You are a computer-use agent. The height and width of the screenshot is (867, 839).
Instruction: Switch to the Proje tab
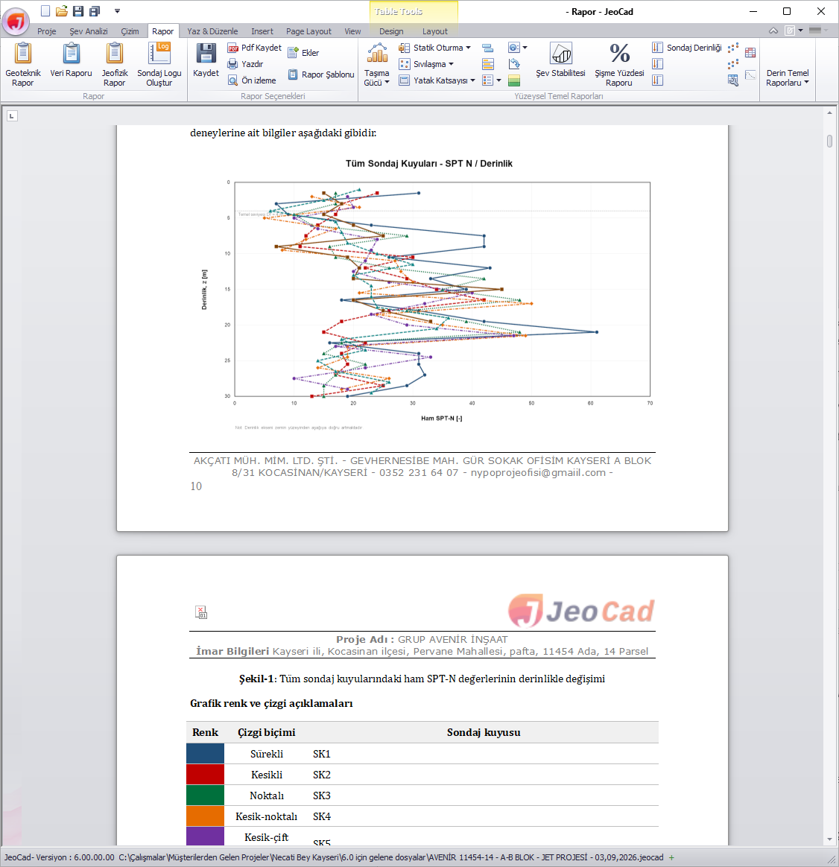click(x=46, y=31)
